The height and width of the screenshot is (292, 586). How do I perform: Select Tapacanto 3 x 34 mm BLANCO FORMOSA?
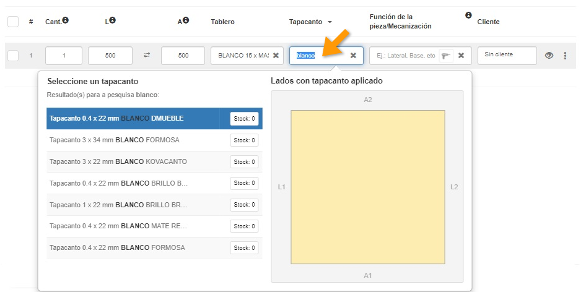point(154,140)
